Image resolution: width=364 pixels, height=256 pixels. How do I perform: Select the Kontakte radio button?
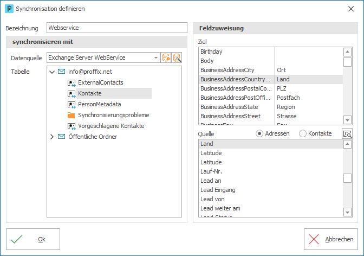(302, 134)
